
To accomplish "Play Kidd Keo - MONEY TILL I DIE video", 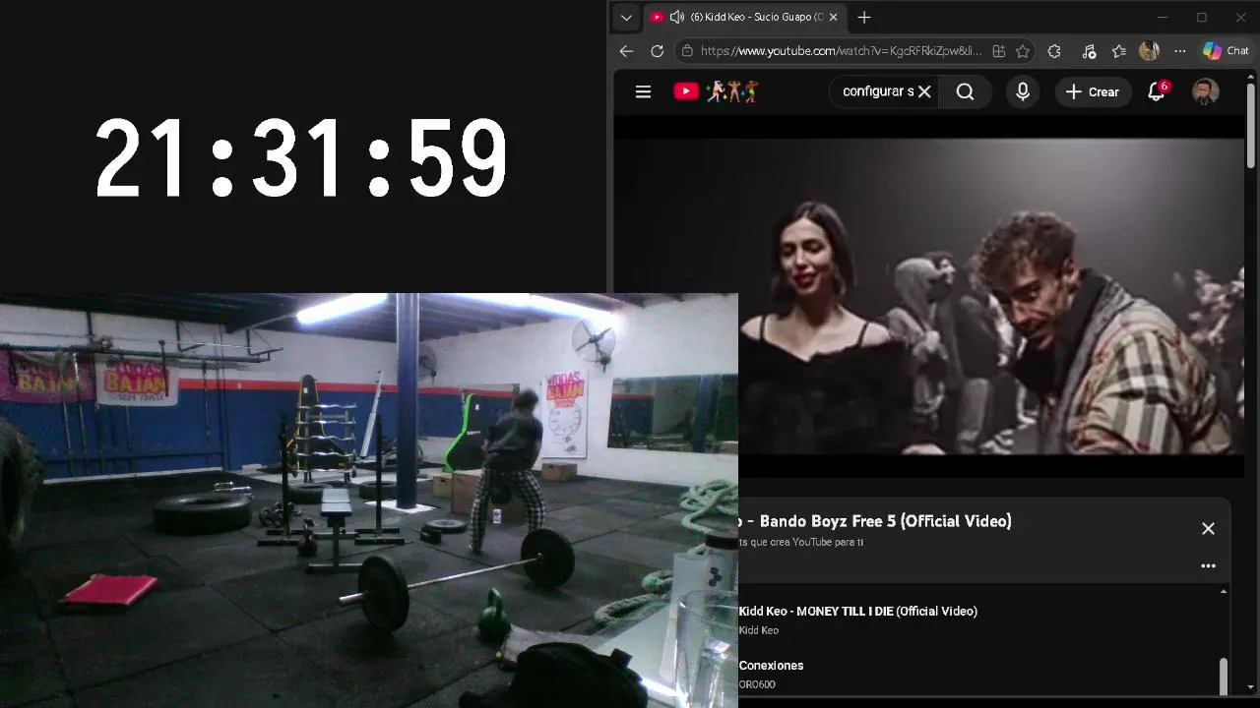I will click(x=858, y=612).
